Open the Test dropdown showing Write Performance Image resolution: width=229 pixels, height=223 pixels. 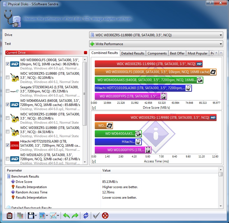156,44
